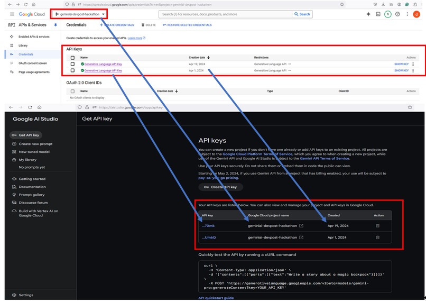Open the help question mark menu
Viewport: 426px width, 301px height.
coord(397,14)
